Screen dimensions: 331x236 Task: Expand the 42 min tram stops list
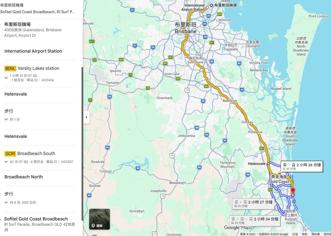(6, 162)
